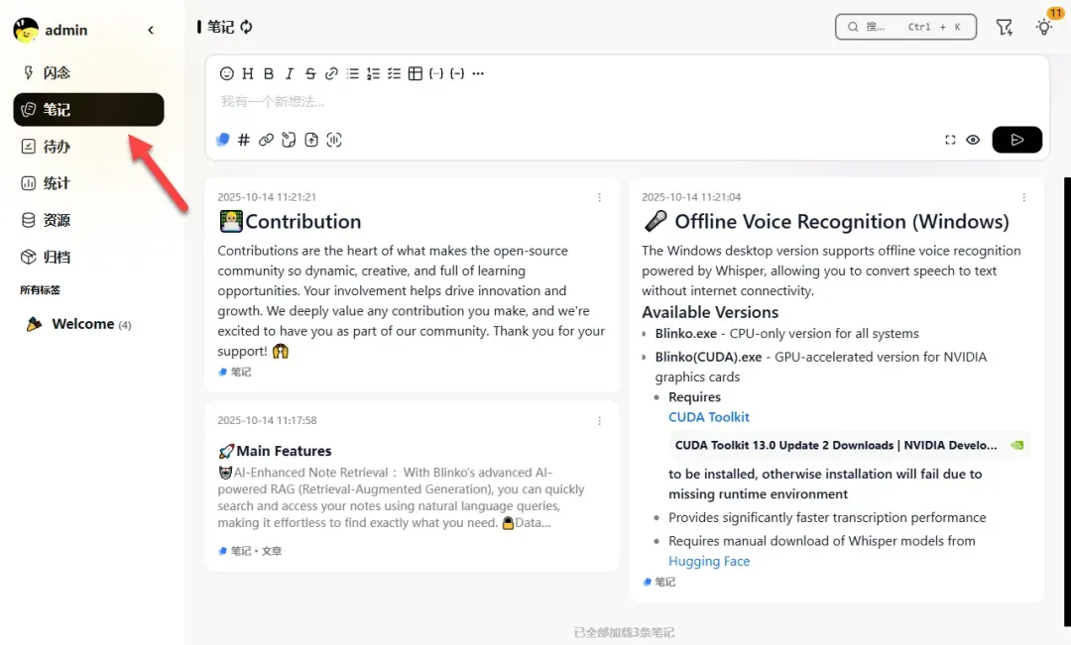Collapse the sidebar with the chevron arrow
The height and width of the screenshot is (645, 1071).
[151, 30]
